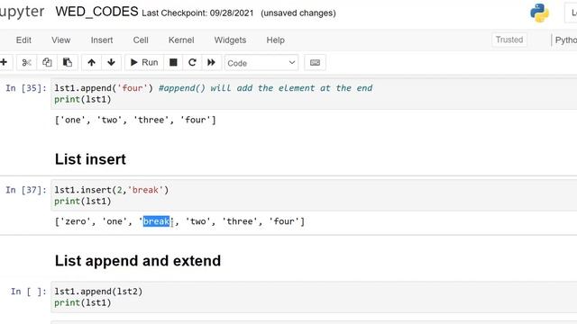Click the 'List append and extend' heading
Viewport: 577px width, 324px height.
[138, 261]
